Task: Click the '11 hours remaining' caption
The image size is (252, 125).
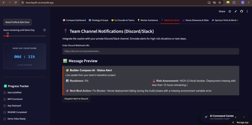Action: (25, 65)
